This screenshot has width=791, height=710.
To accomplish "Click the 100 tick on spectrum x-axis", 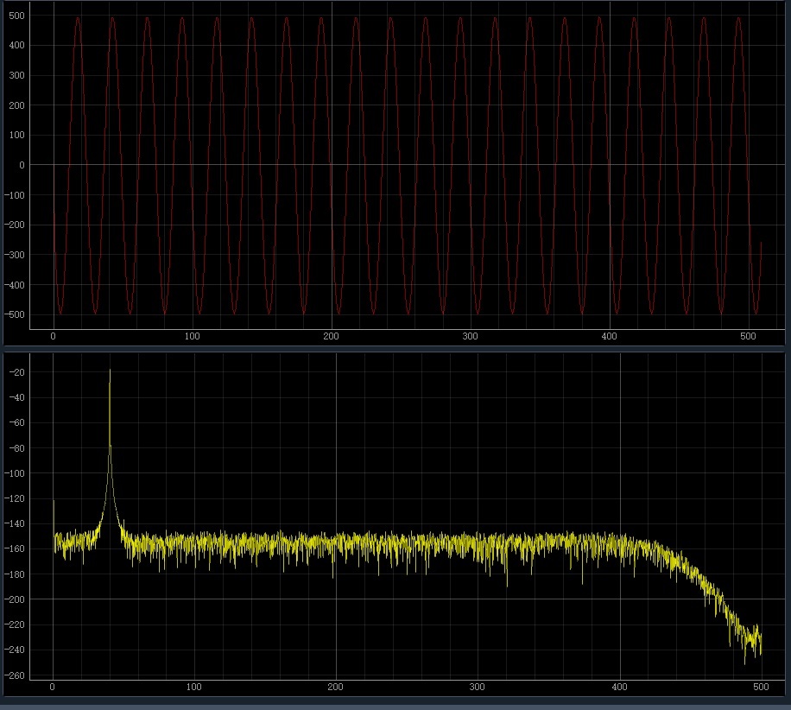I will (193, 687).
